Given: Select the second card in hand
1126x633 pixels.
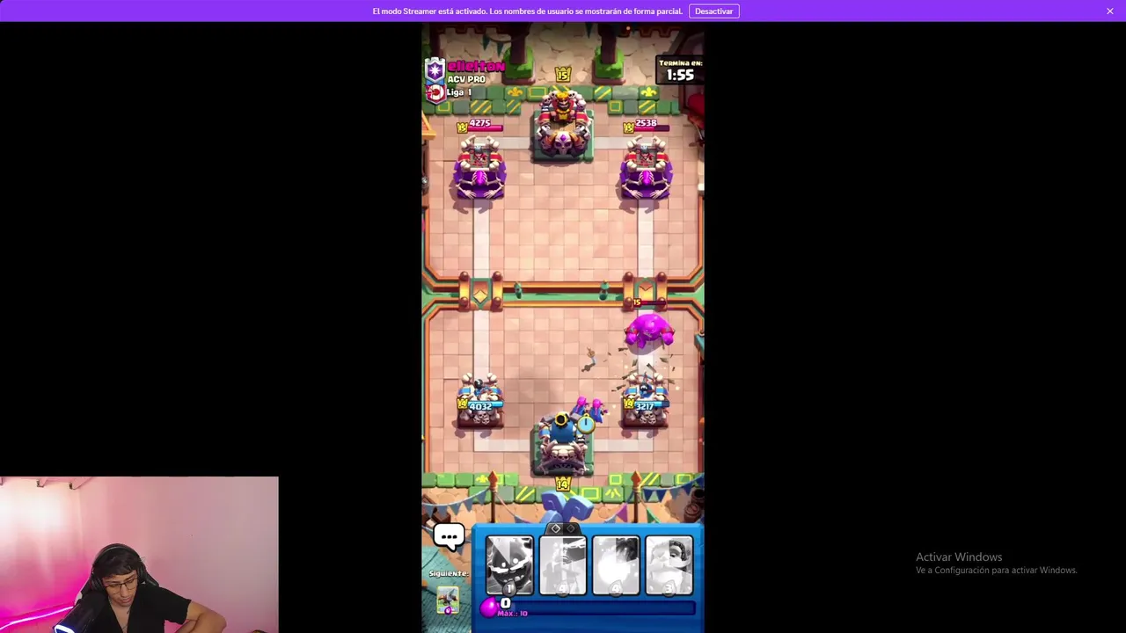Looking at the screenshot, I should point(563,565).
